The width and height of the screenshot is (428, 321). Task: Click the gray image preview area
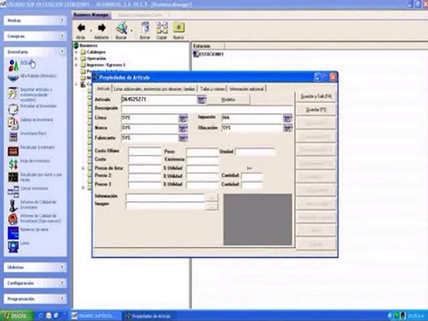click(x=258, y=220)
